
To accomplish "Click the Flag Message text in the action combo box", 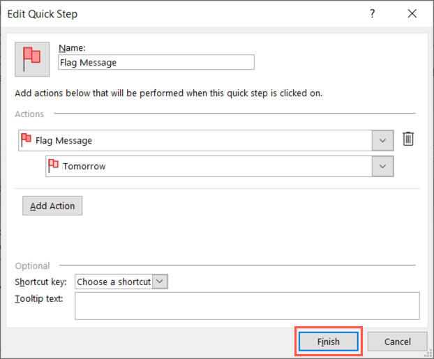I will point(63,140).
